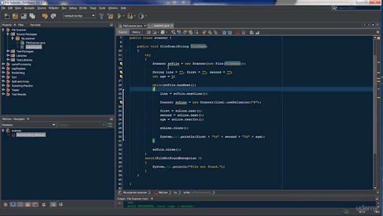383x216 pixels.
Task: Click Shift Line Left icon
Action: coord(224,32)
